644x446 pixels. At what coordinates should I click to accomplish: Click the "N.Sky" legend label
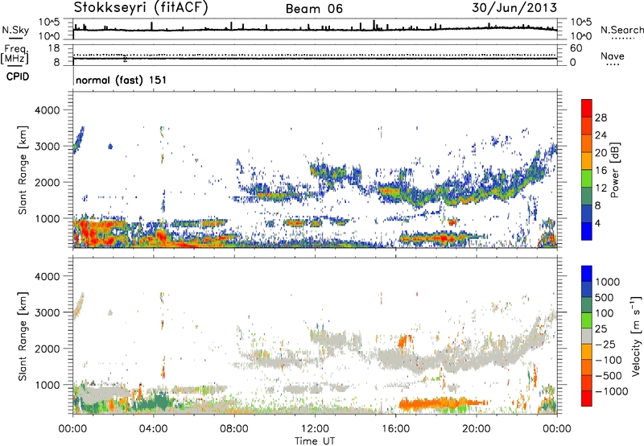coord(15,30)
